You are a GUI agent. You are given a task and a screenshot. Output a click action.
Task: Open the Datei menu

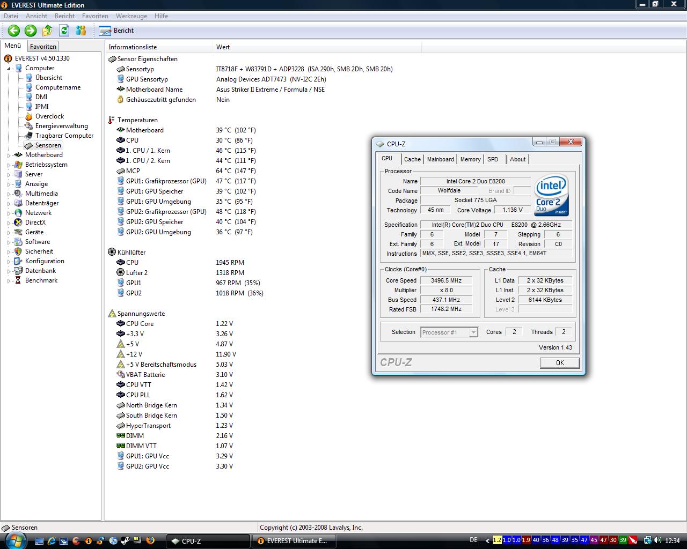click(11, 16)
